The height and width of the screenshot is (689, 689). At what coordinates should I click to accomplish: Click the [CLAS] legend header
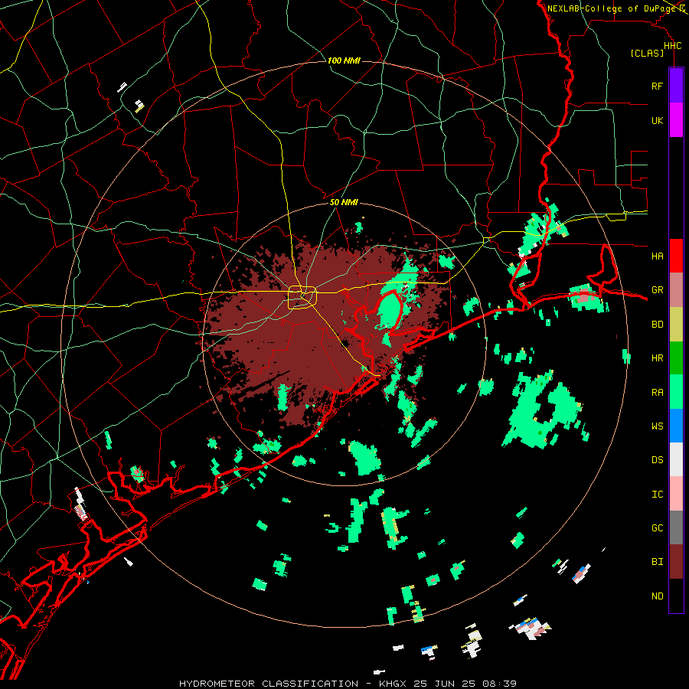(x=647, y=54)
